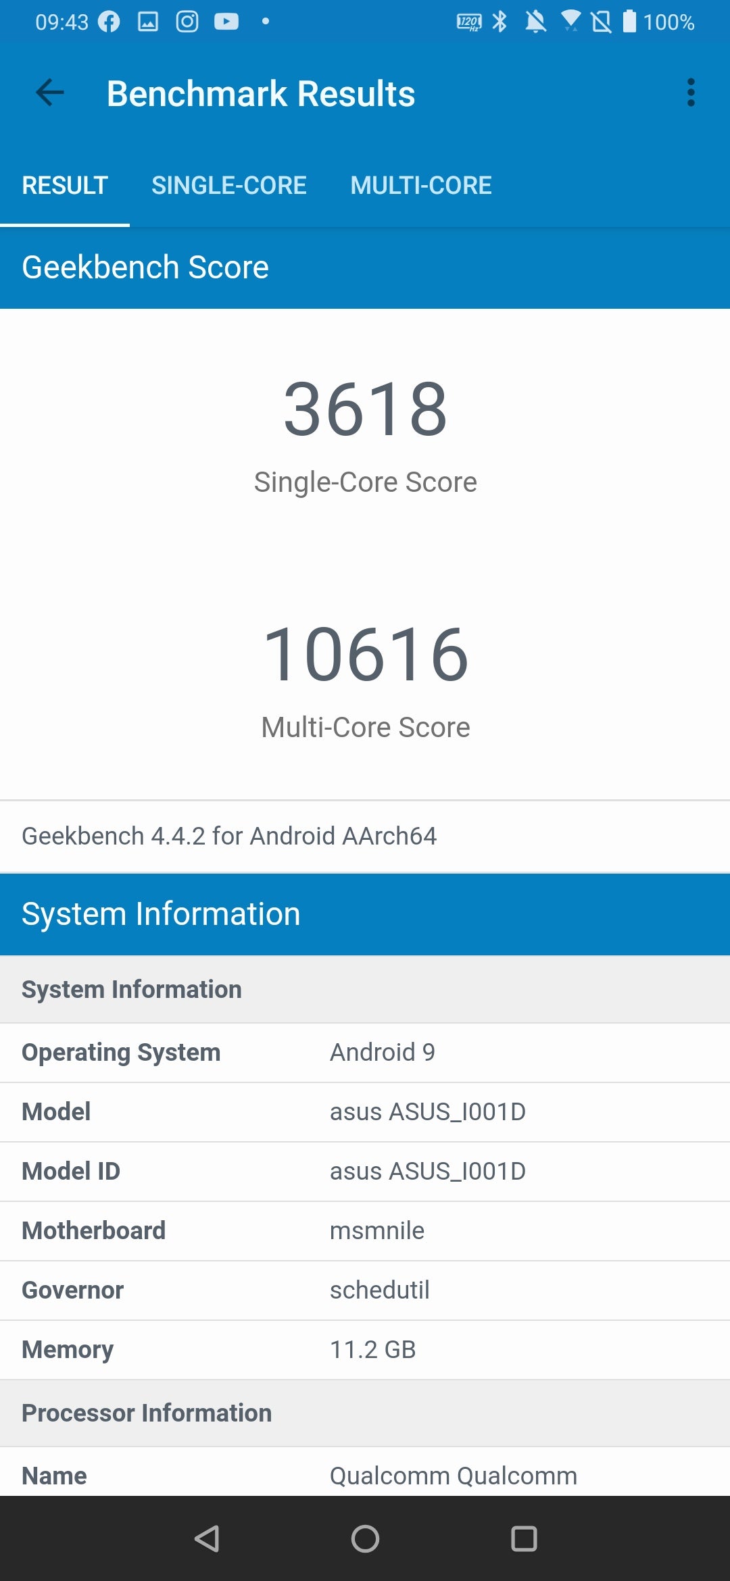Image resolution: width=730 pixels, height=1581 pixels.
Task: Tap the Benchmark Results title
Action: [261, 93]
